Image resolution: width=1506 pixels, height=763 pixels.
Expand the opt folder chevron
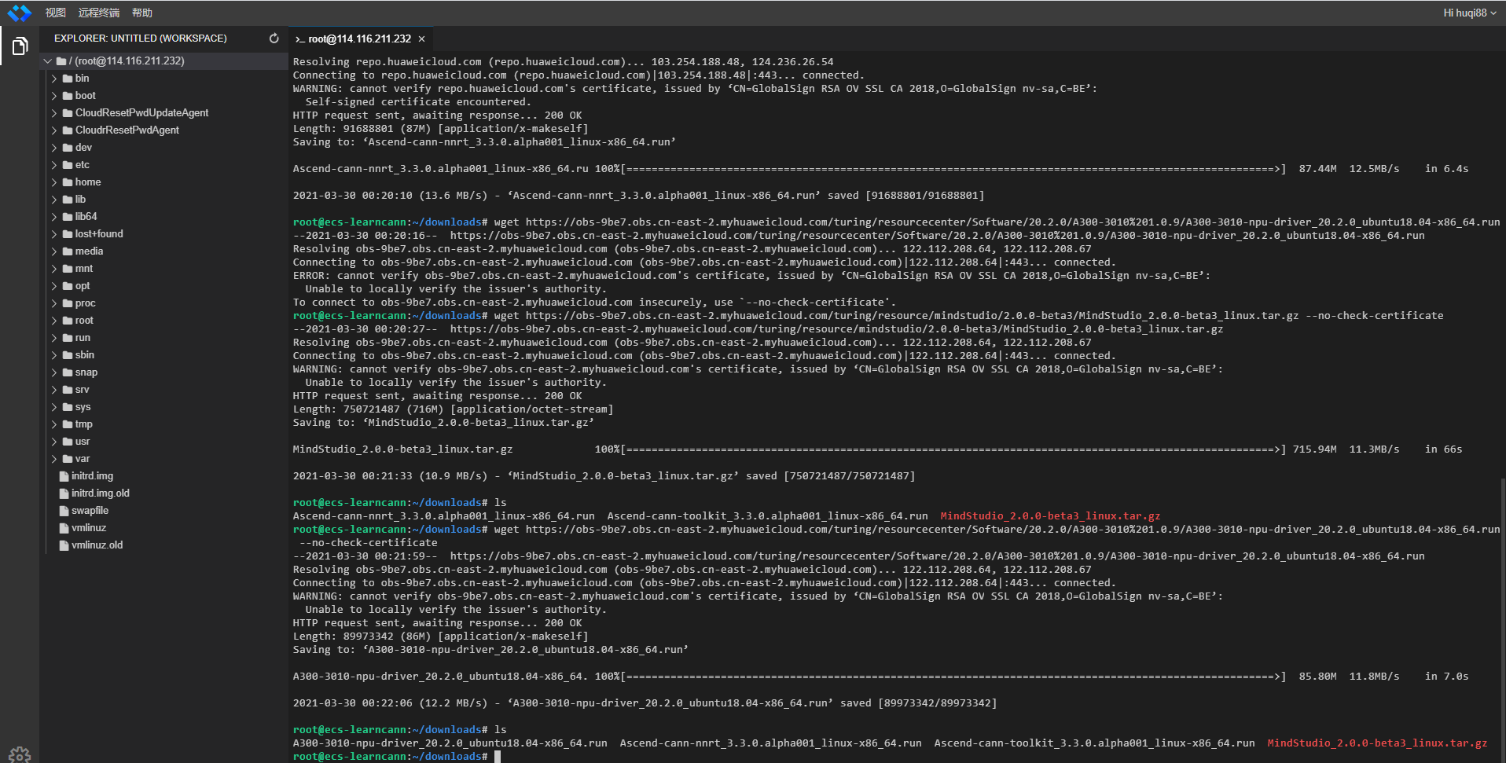click(x=54, y=286)
